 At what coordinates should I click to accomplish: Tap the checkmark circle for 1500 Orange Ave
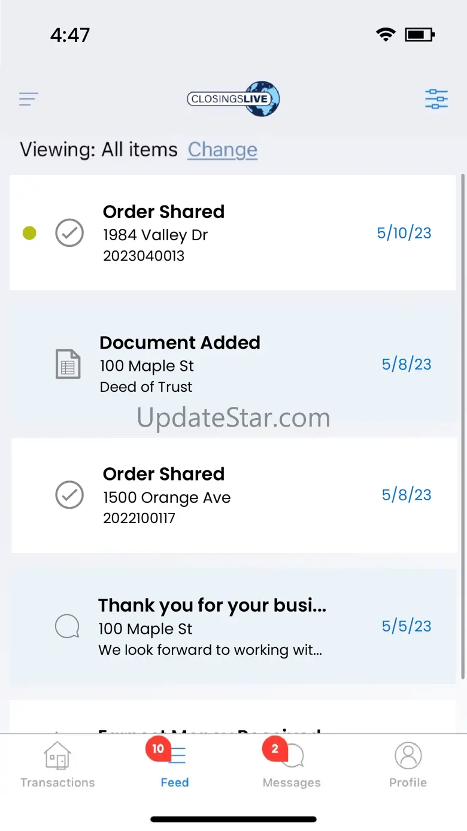69,495
